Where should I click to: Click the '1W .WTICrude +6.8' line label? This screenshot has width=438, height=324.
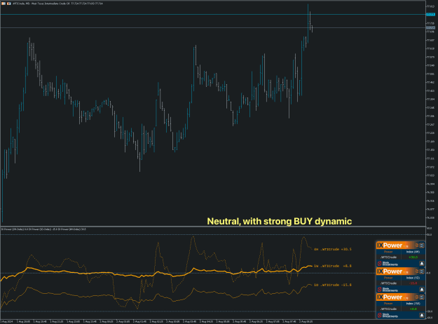(x=333, y=266)
